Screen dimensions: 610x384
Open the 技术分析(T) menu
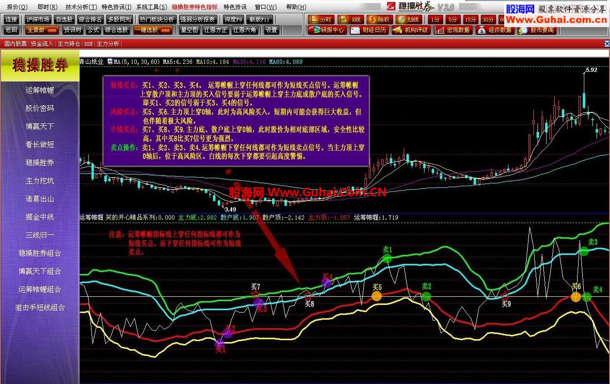click(81, 7)
